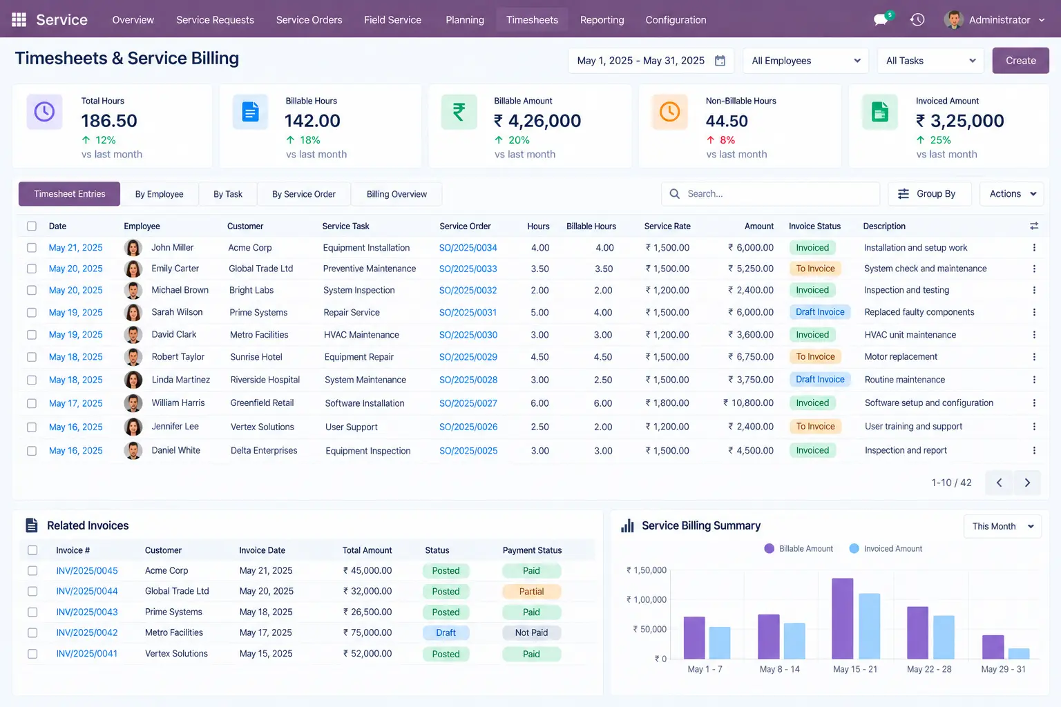Open the May 21, 2025 entry date link
Image resolution: width=1061 pixels, height=707 pixels.
coord(76,248)
